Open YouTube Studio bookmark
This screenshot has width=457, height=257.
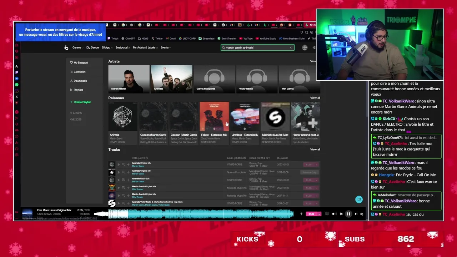pyautogui.click(x=266, y=39)
